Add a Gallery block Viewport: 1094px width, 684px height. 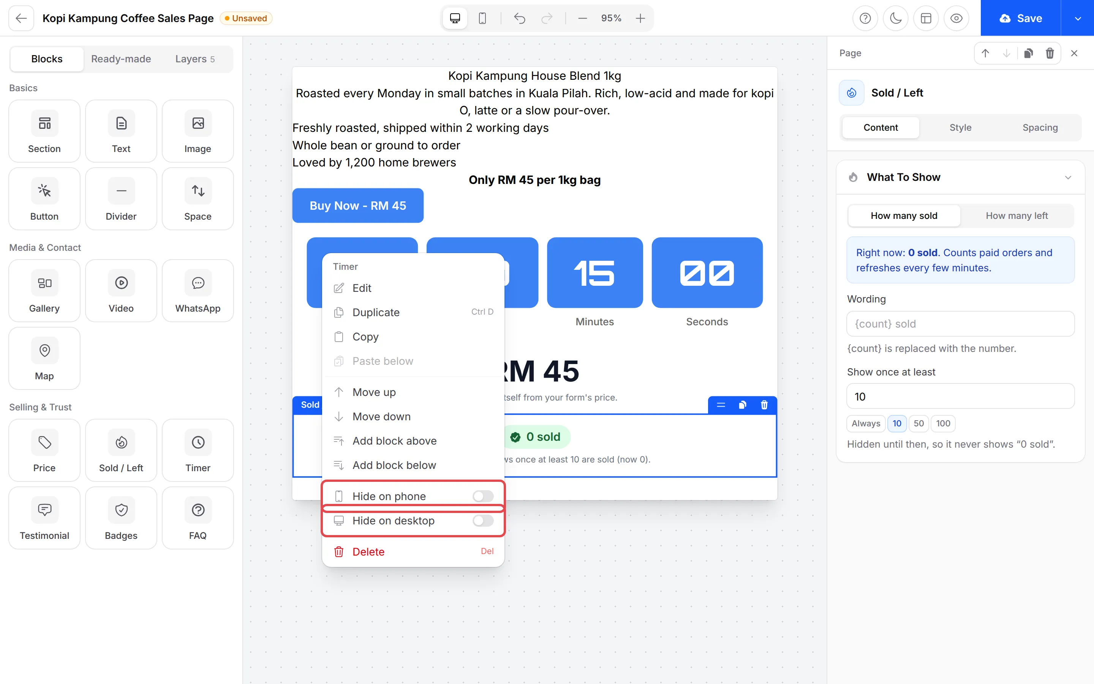(44, 291)
